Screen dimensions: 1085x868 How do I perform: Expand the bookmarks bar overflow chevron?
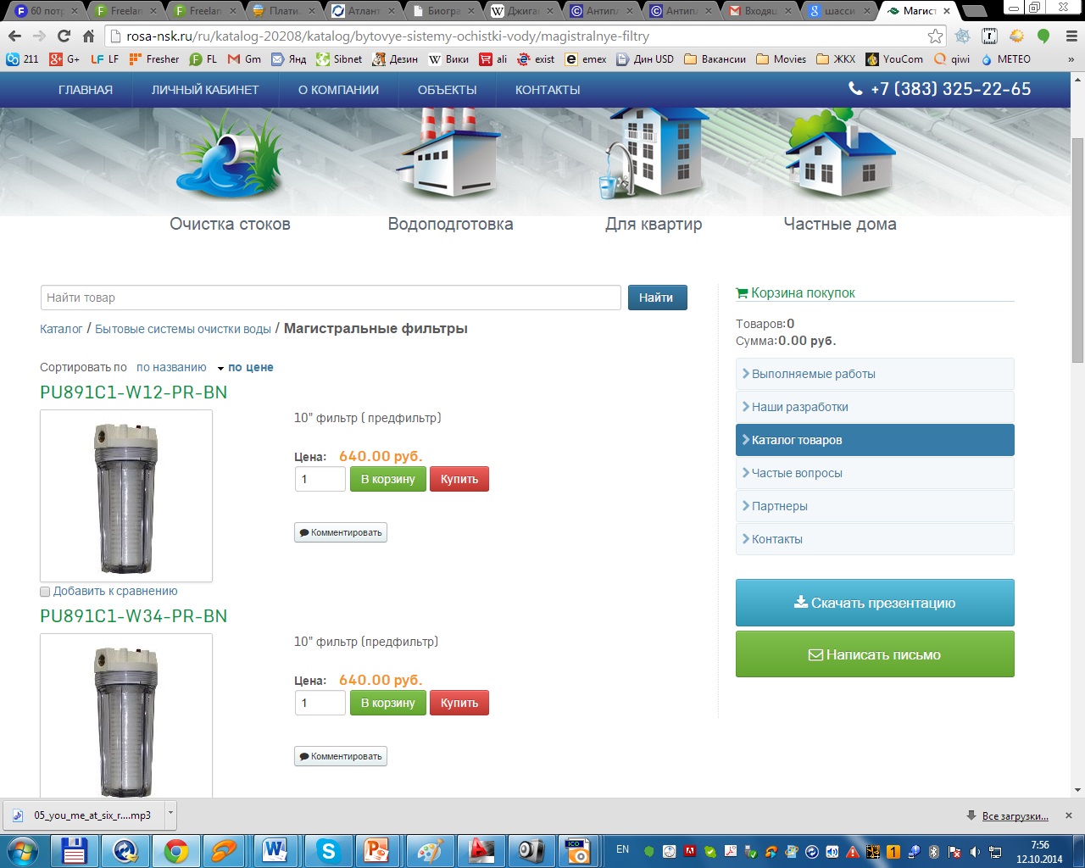pyautogui.click(x=1071, y=59)
